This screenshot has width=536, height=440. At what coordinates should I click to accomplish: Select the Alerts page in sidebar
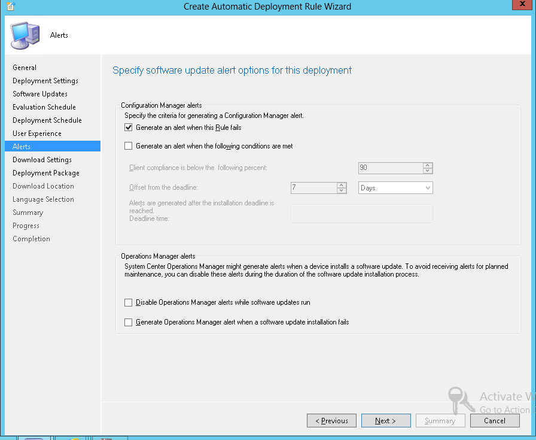pyautogui.click(x=53, y=147)
